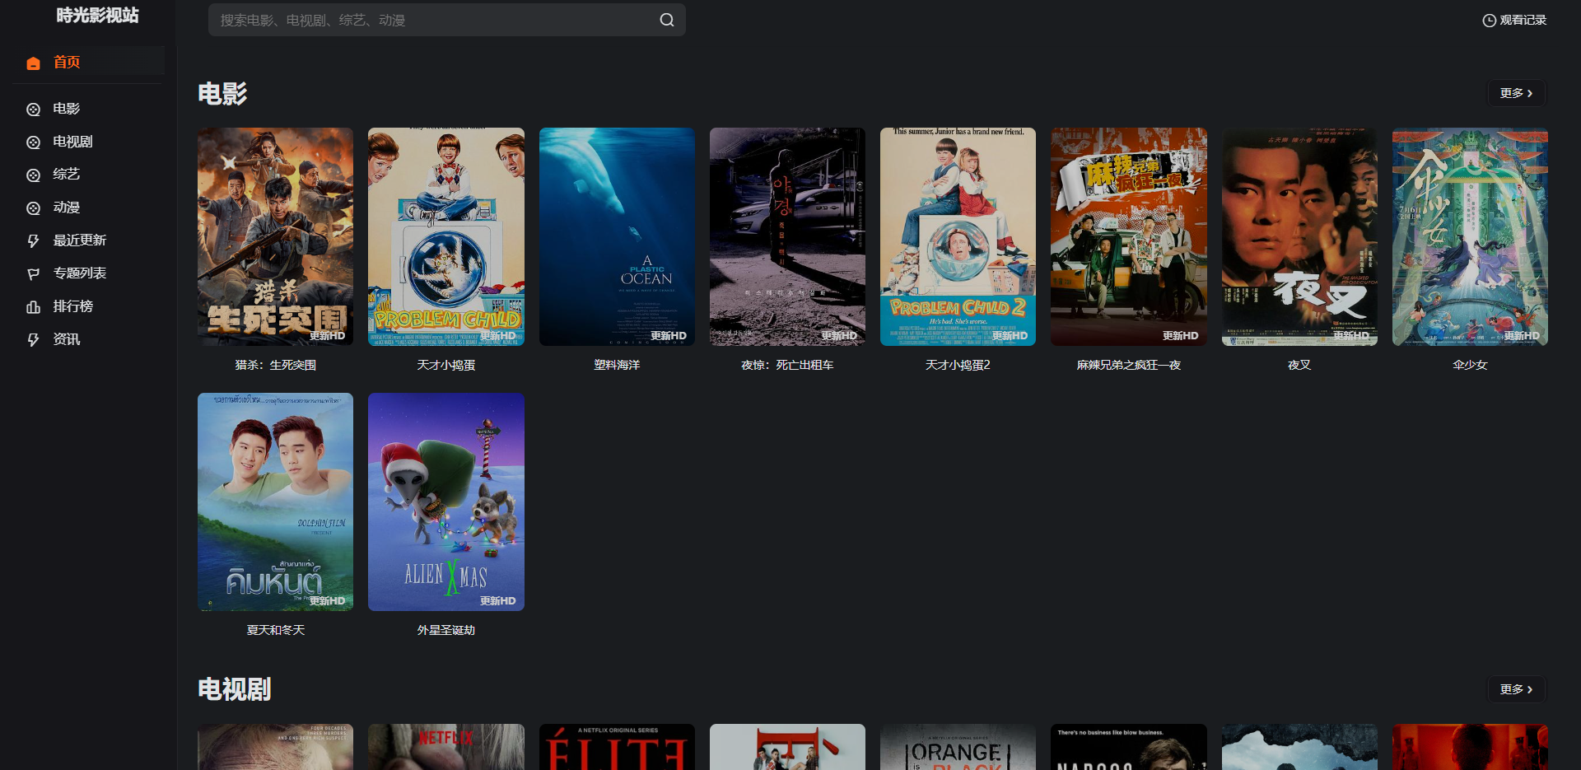The height and width of the screenshot is (770, 1581).
Task: Open the 夜叉 movie poster
Action: point(1299,236)
